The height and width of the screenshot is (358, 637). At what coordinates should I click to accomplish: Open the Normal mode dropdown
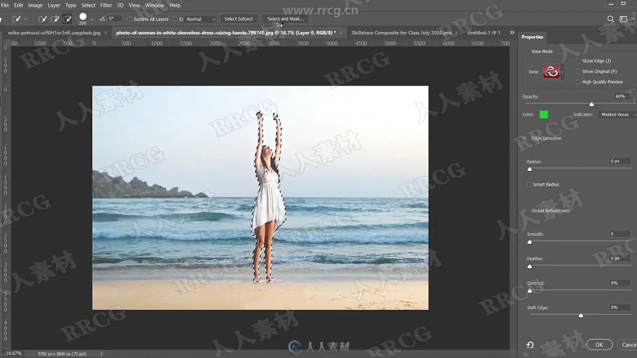pos(201,19)
